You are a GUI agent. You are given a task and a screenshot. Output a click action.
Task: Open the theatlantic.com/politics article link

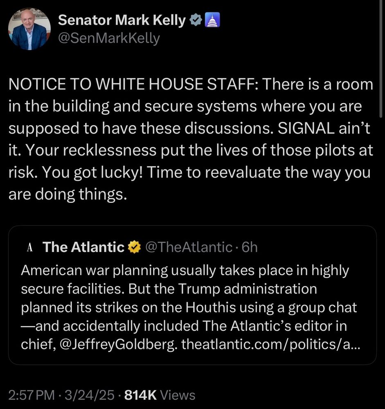(271, 344)
